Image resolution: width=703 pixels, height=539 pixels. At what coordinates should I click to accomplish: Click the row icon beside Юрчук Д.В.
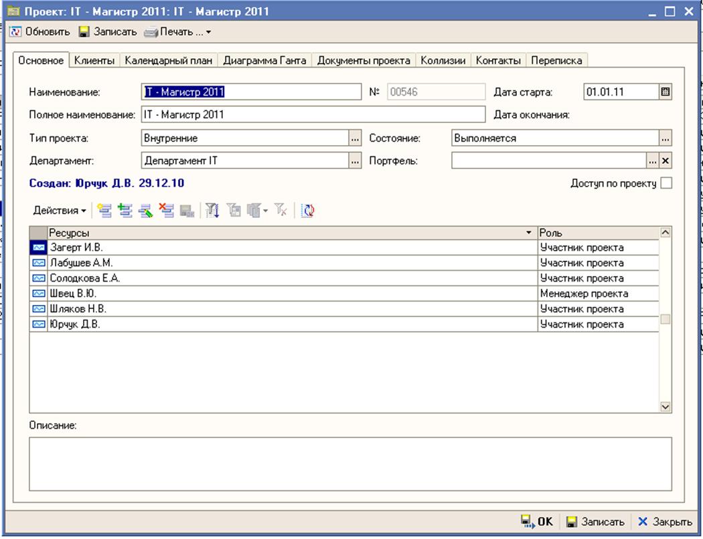tap(39, 324)
